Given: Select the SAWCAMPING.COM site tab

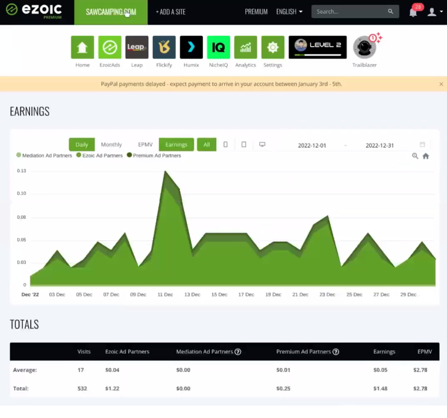Looking at the screenshot, I should (111, 12).
